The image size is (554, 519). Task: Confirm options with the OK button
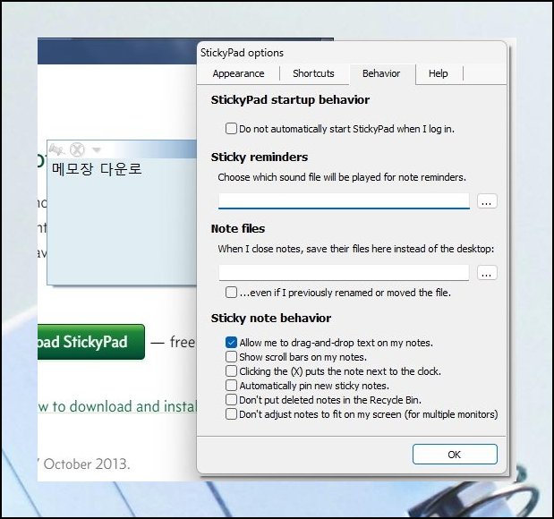coord(455,455)
